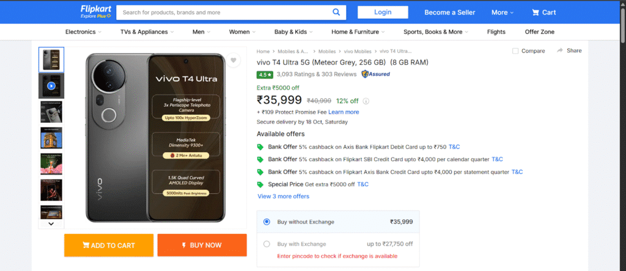Click the Flipkart logo
The height and width of the screenshot is (271, 626).
click(x=96, y=9)
